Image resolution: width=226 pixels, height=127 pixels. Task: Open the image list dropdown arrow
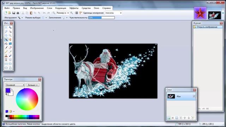pos(223,13)
